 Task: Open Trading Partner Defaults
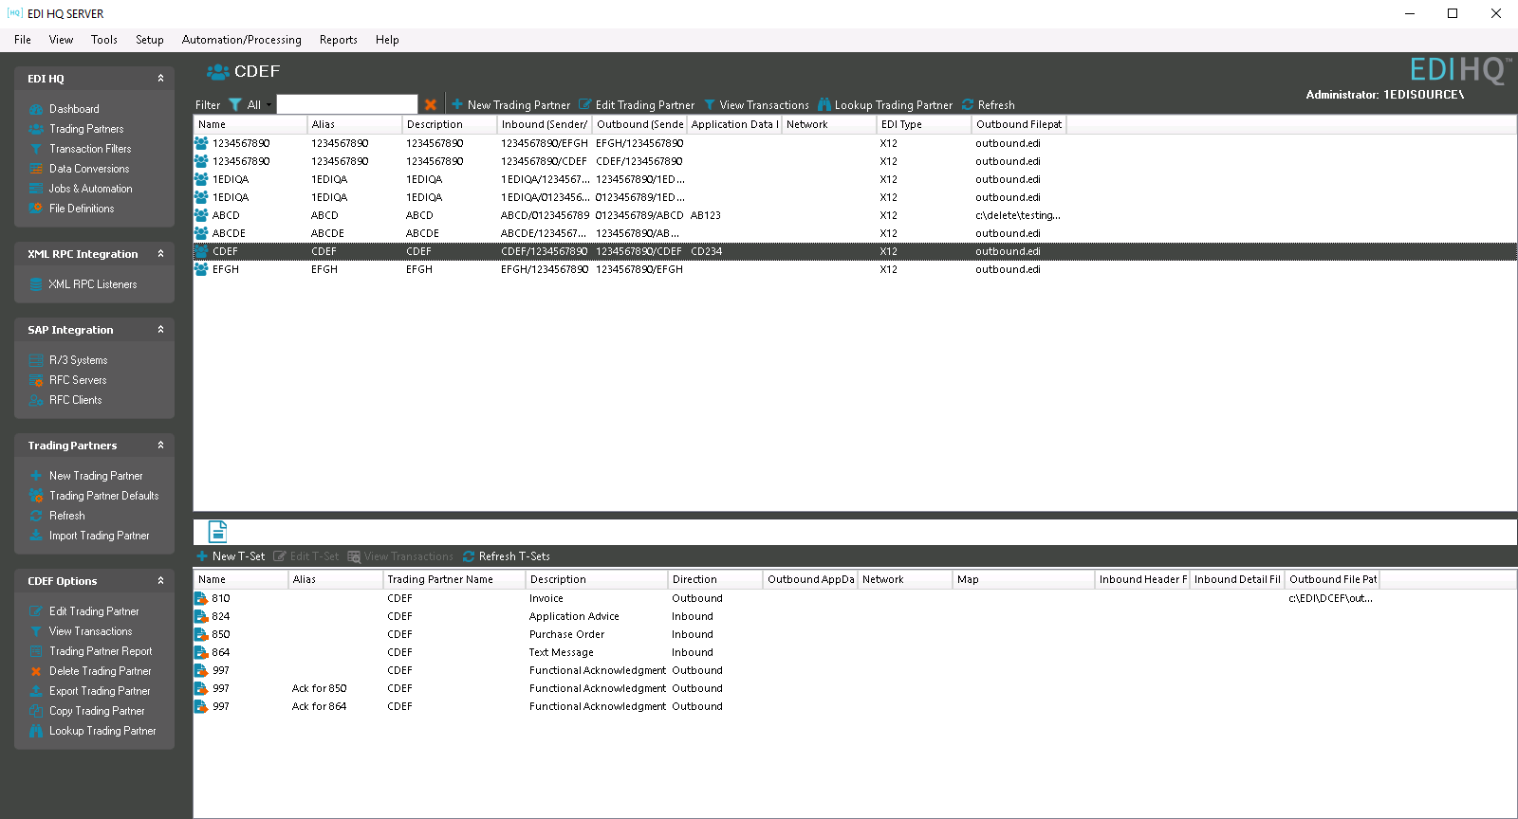tap(104, 496)
